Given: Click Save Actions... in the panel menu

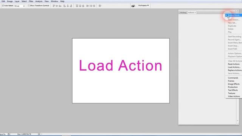Looking at the screenshot, I should pyautogui.click(x=234, y=73).
